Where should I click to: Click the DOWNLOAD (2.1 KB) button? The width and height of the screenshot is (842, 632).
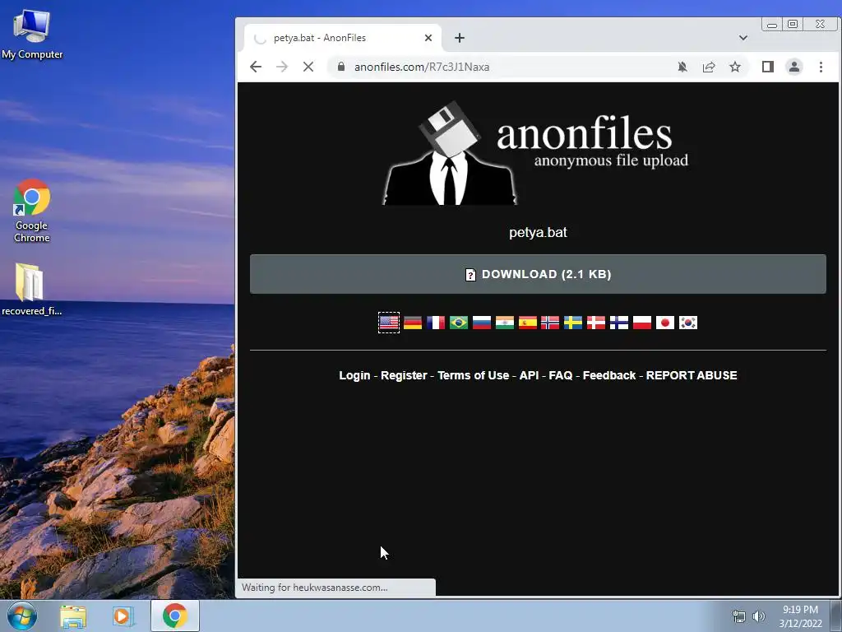[538, 274]
